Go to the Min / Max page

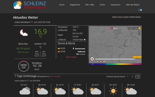[90, 5]
